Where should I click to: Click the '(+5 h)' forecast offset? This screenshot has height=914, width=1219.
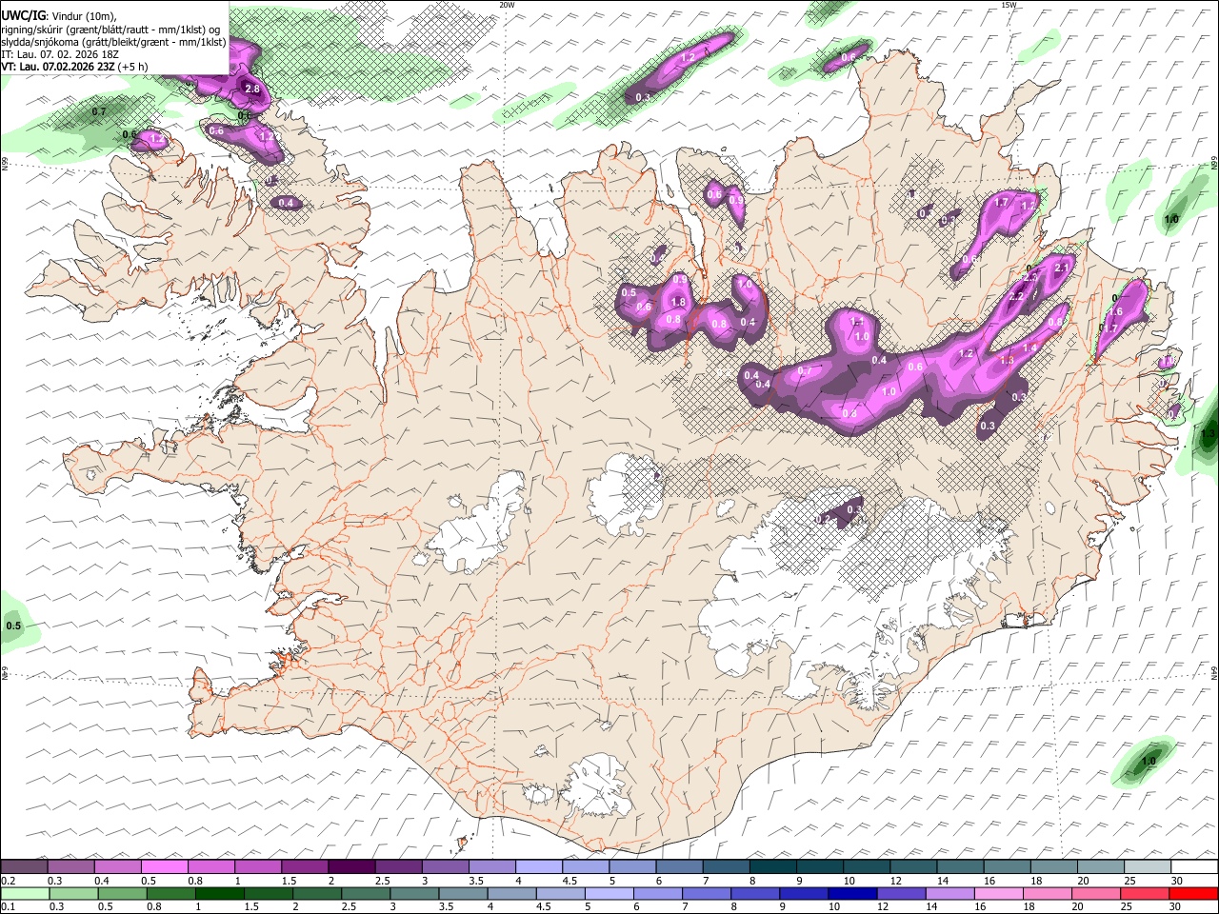pyautogui.click(x=134, y=67)
